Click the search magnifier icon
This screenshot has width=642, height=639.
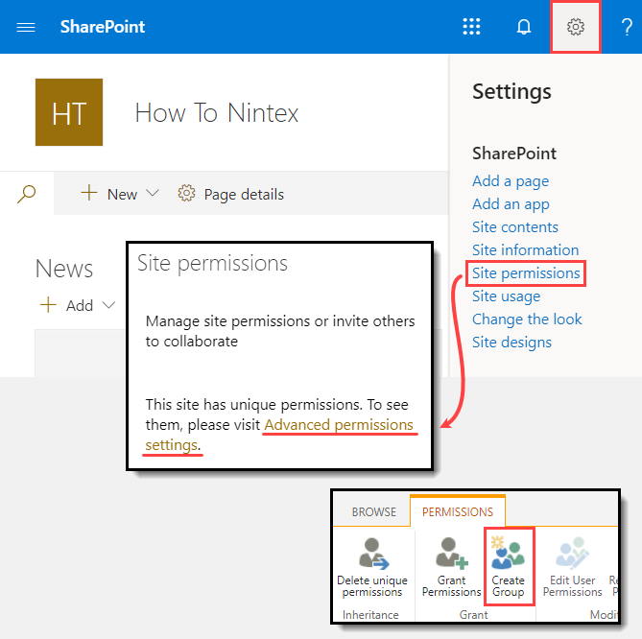(27, 194)
